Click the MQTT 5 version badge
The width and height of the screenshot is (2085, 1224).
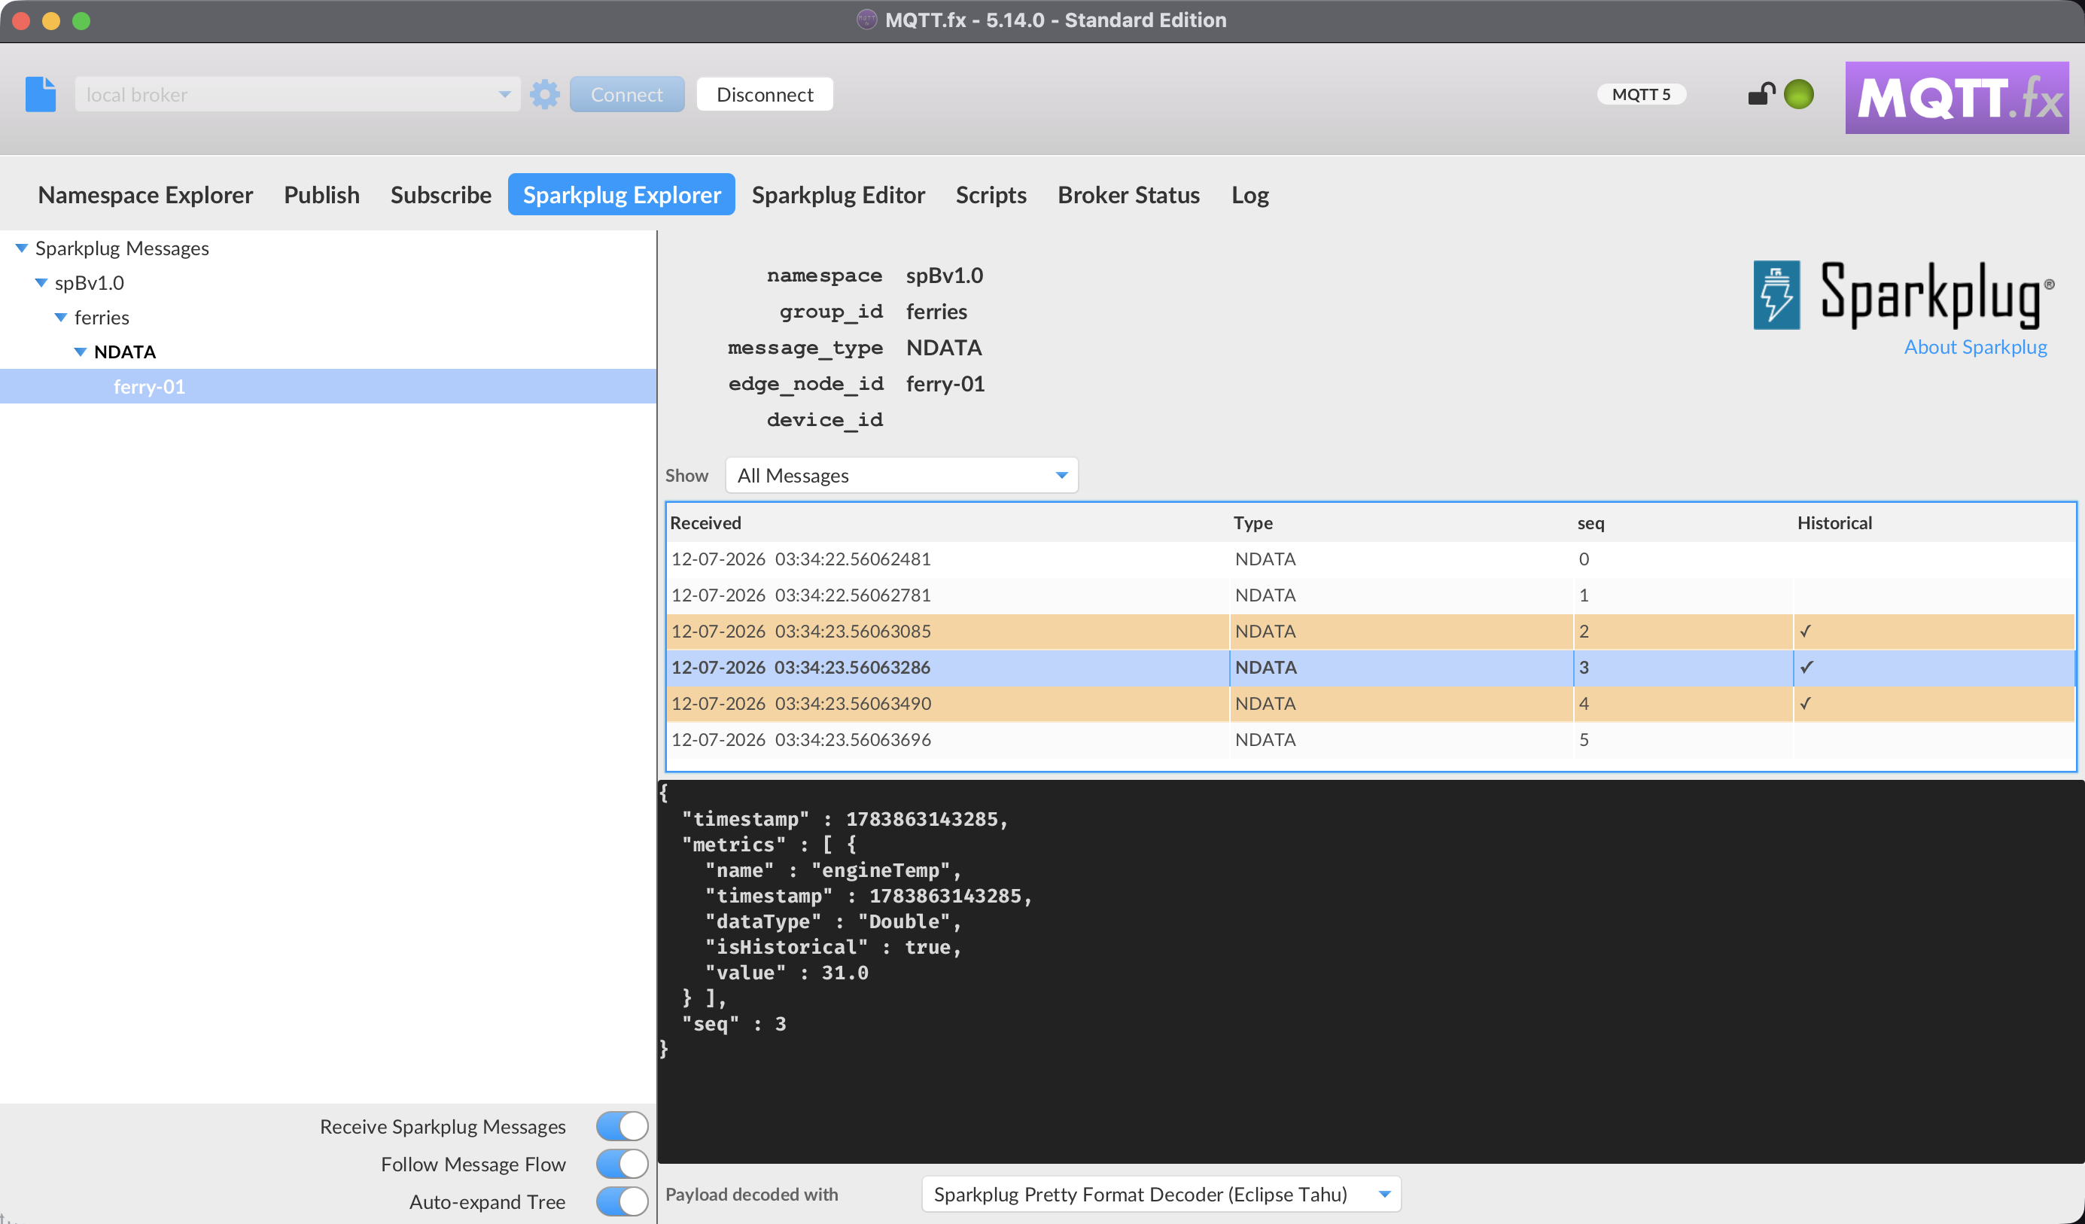coord(1642,94)
